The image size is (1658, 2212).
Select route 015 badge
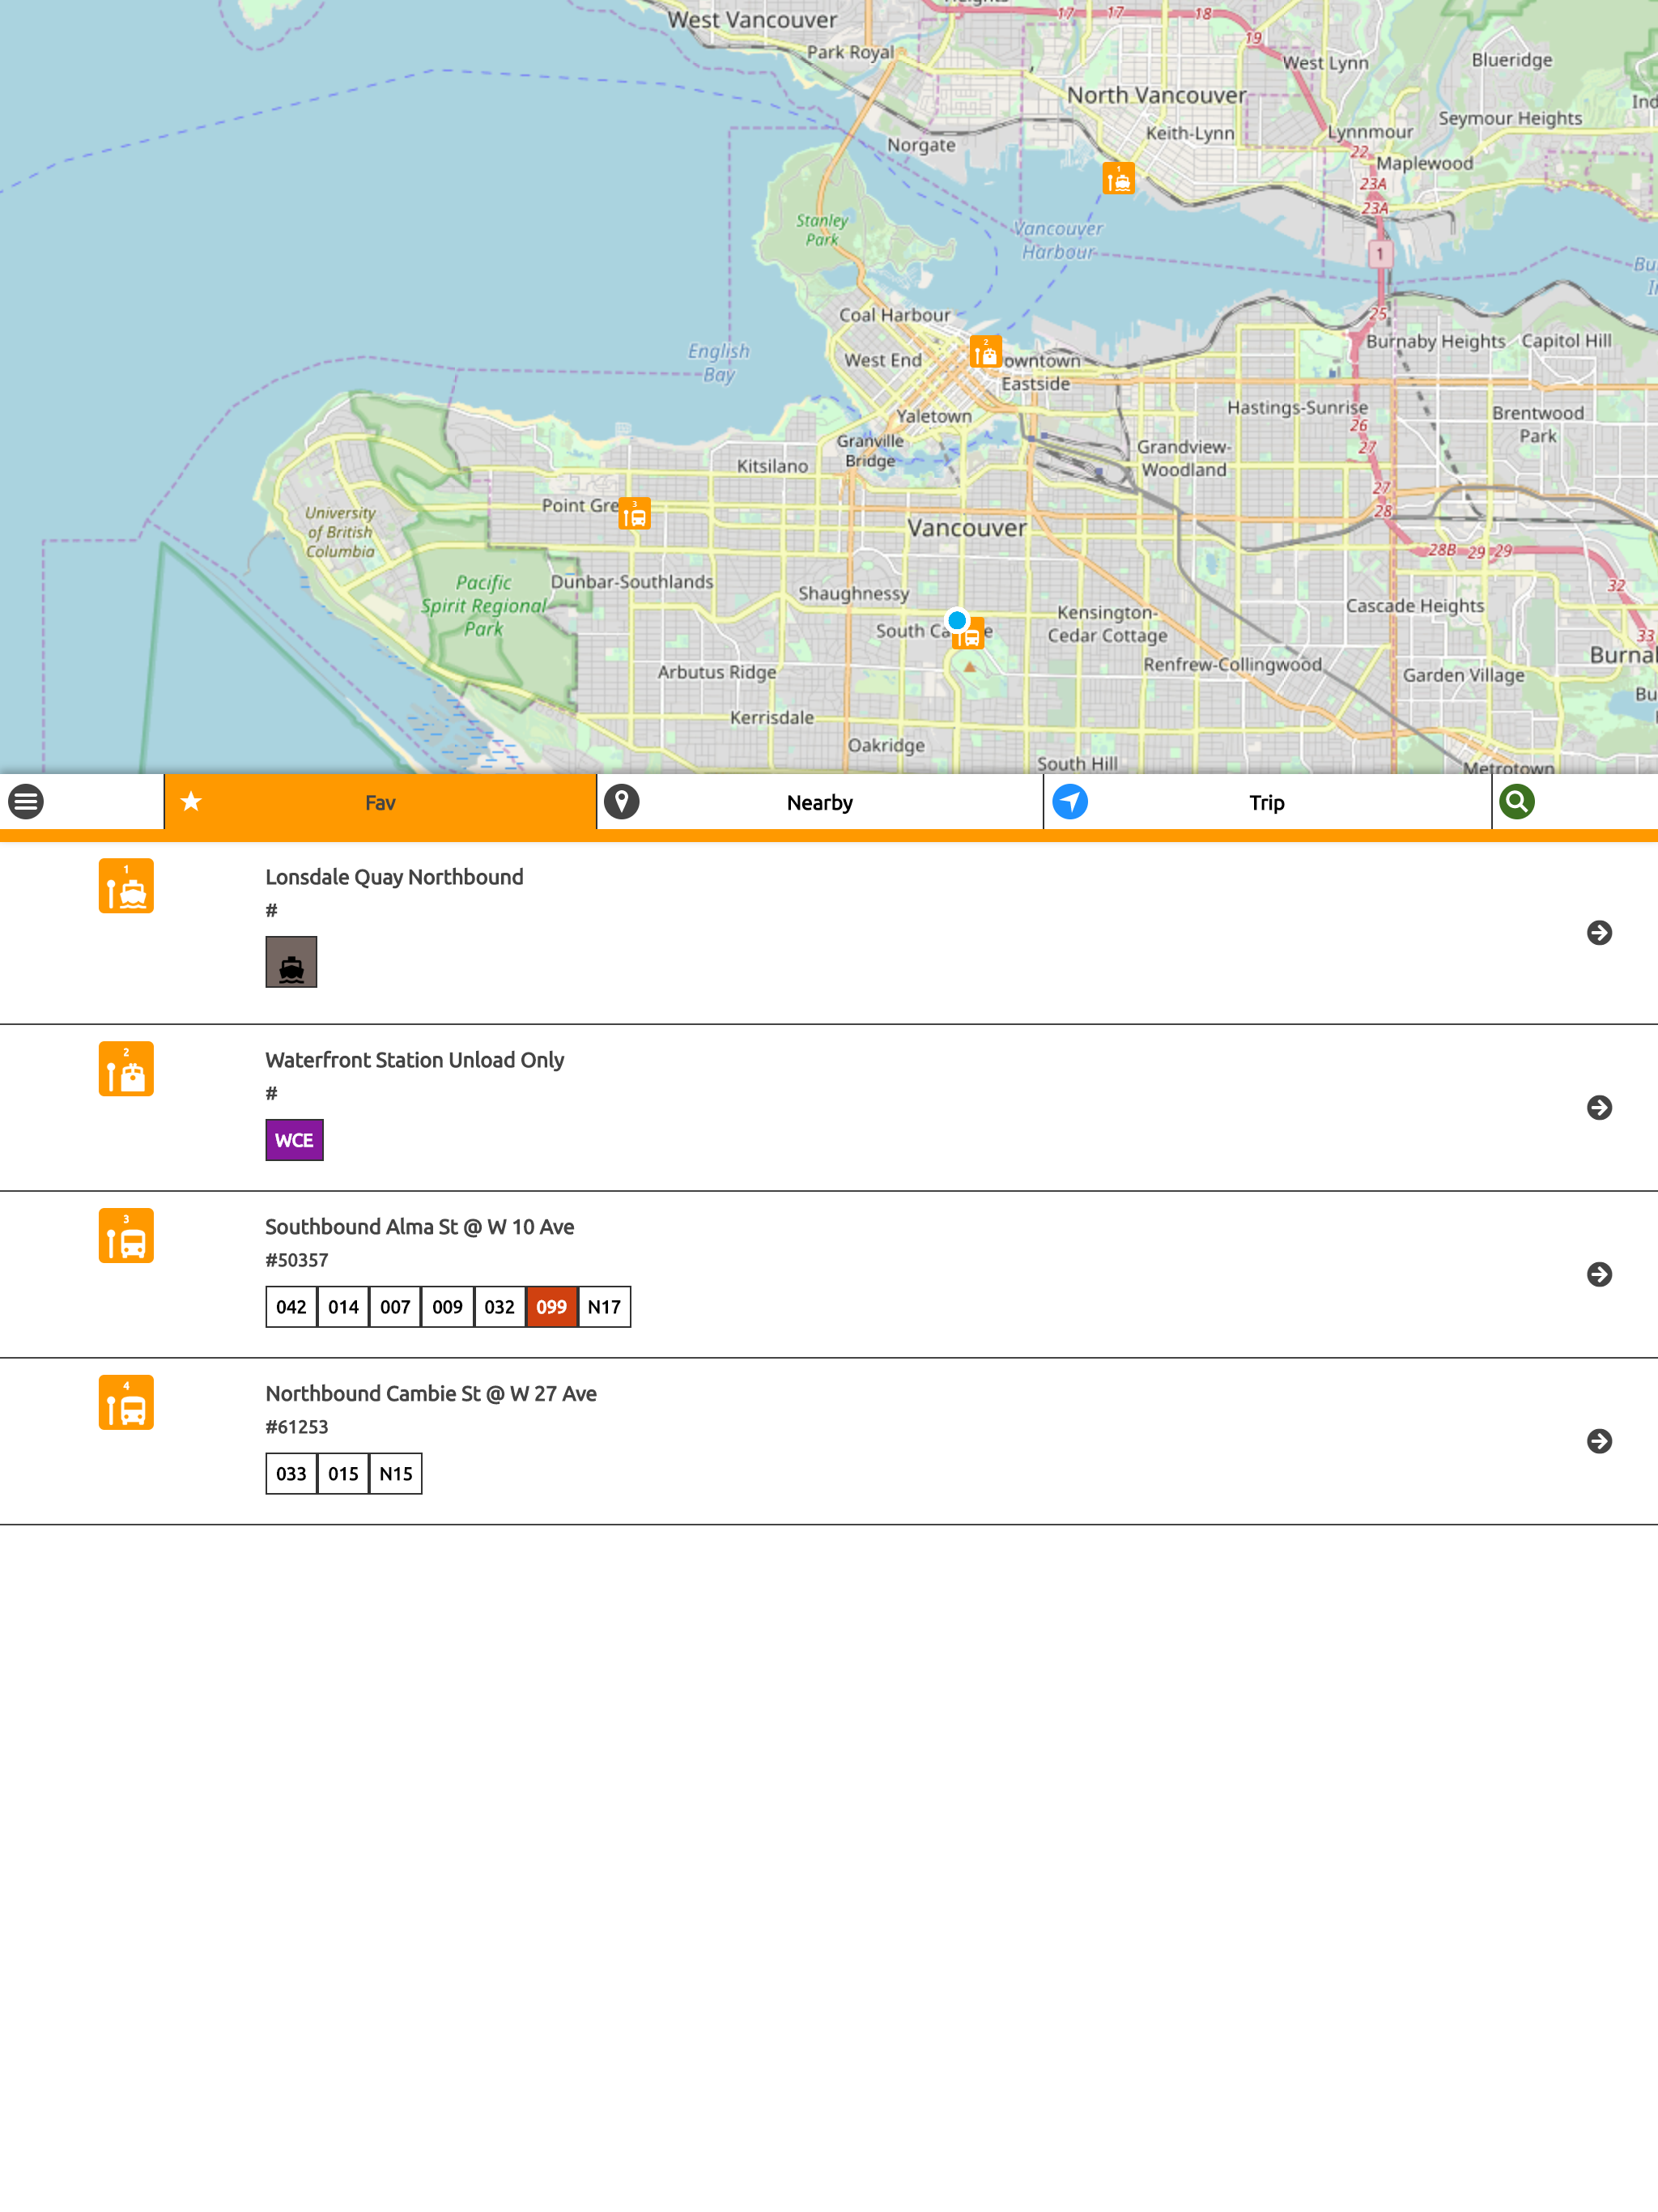click(x=343, y=1474)
